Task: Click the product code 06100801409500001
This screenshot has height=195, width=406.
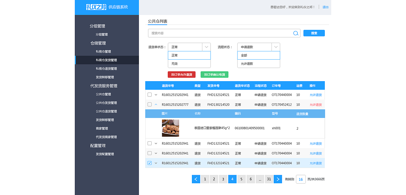Action: click(x=250, y=128)
